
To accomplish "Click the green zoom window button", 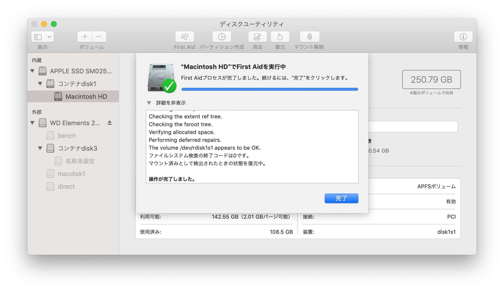I will tap(54, 24).
